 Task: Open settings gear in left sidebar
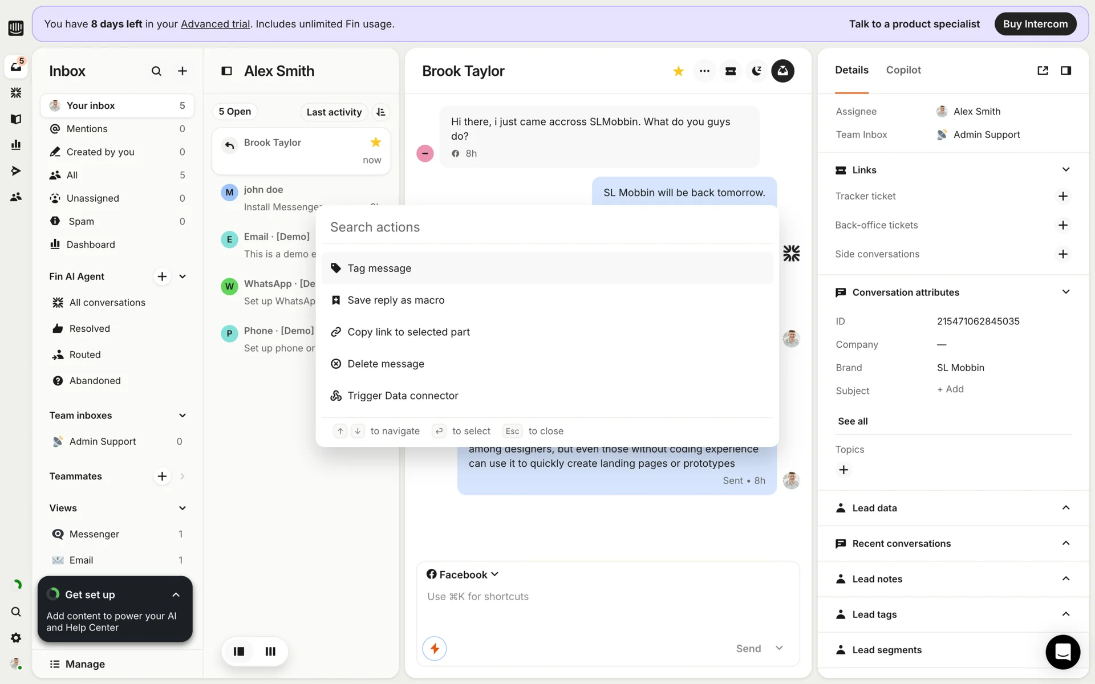click(x=16, y=638)
